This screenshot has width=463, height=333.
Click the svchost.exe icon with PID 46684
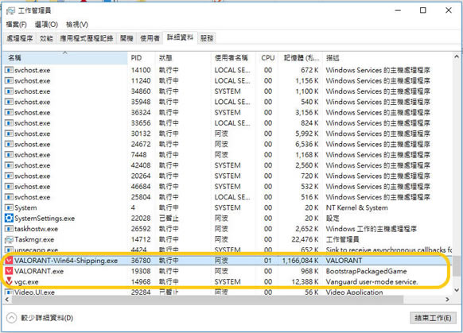[x=10, y=187]
